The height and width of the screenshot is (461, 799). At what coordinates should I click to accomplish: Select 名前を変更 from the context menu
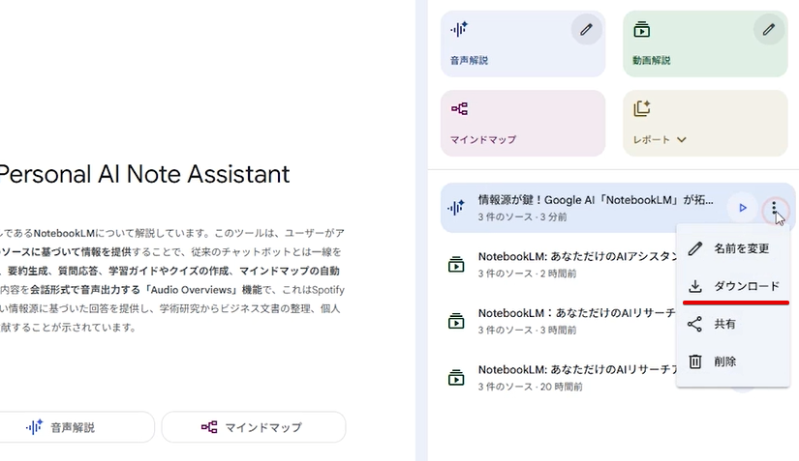pyautogui.click(x=741, y=248)
